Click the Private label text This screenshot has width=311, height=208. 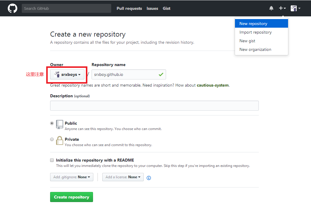[x=72, y=139]
